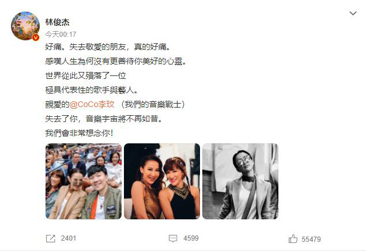This screenshot has height=251, width=366.
Task: Click the line 失去了你,音樂宇宙將不再如昔
Action: 104,119
